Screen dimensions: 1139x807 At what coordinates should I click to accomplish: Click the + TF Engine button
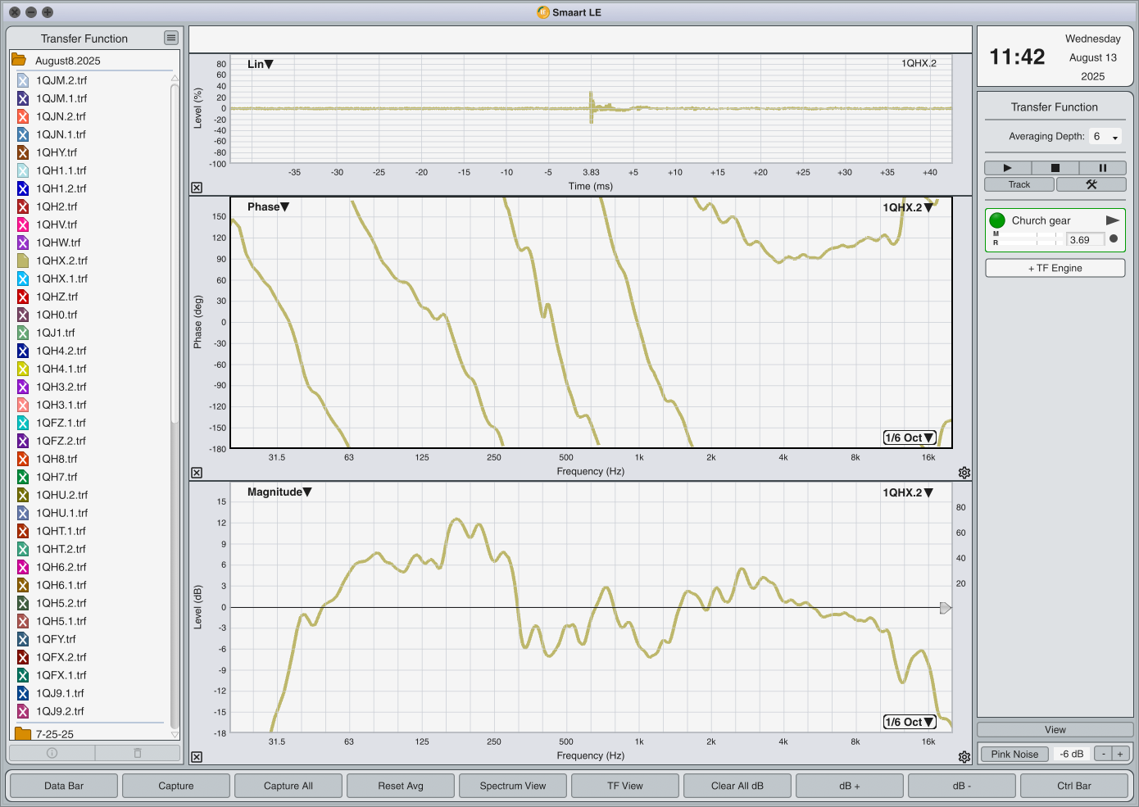1055,268
